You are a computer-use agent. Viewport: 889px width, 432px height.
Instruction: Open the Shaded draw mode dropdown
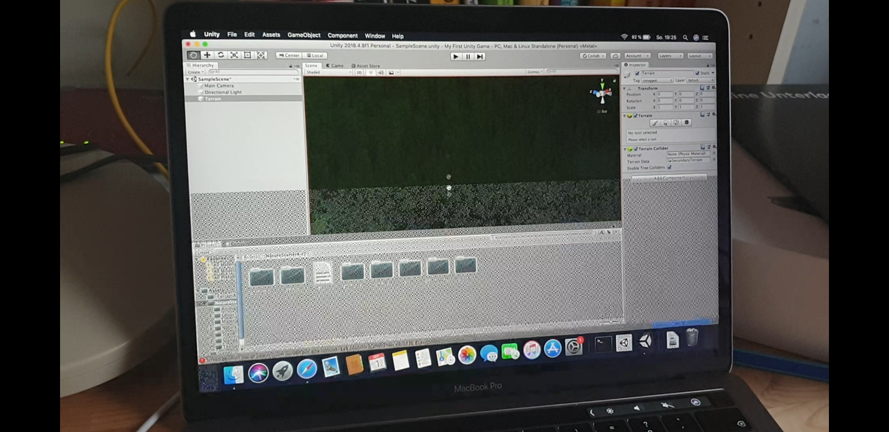329,73
